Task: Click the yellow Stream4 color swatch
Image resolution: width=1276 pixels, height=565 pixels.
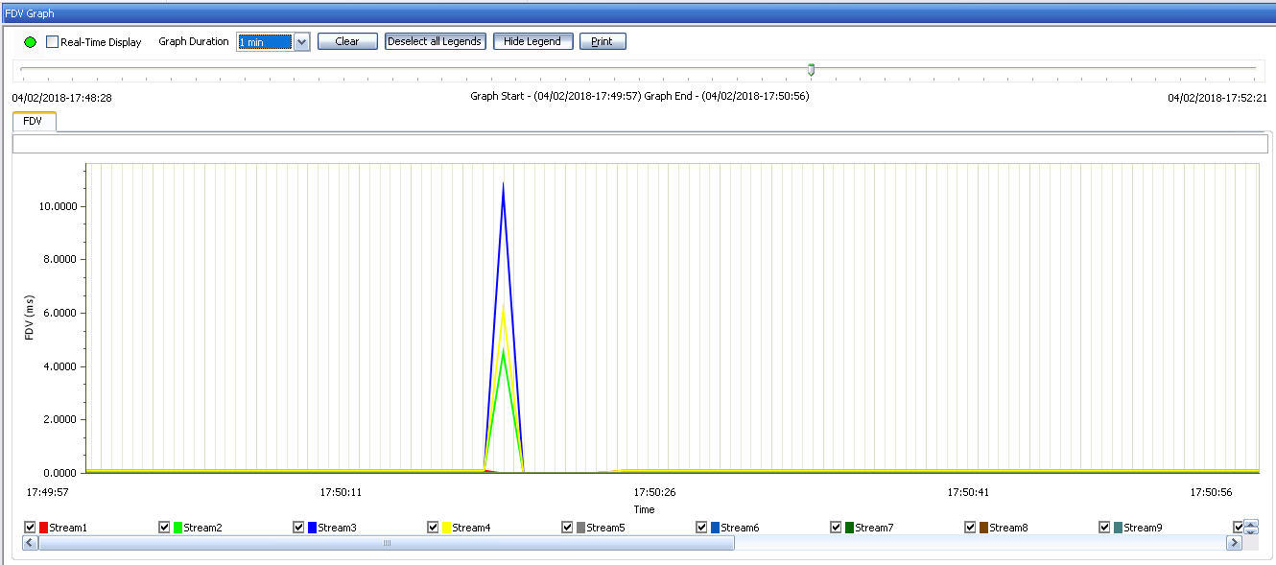Action: 447,528
